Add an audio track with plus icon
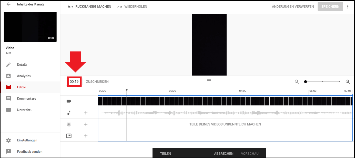Image resolution: width=355 pixels, height=158 pixels. [x=86, y=113]
